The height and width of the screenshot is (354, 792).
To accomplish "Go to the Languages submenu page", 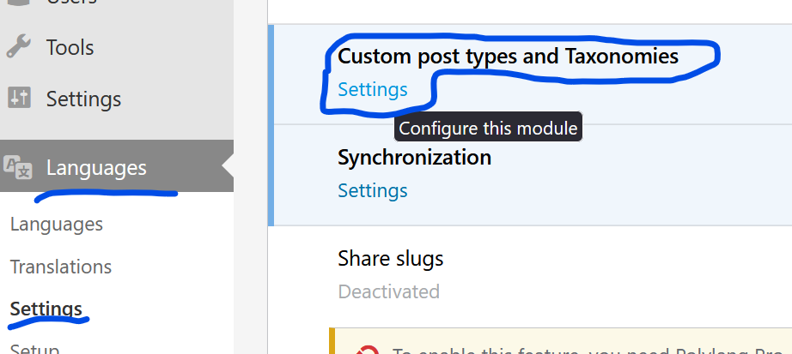I will 57,224.
